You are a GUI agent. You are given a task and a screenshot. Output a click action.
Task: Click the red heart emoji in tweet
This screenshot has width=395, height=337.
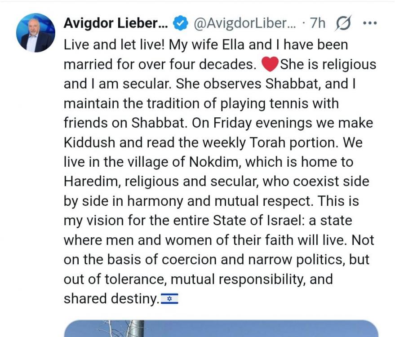tap(270, 64)
